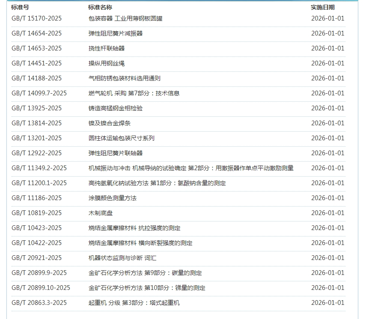Screen dimensions: 366x319
Task: Open standard number GB/T 11349.2-2025
Action: [x=39, y=168]
